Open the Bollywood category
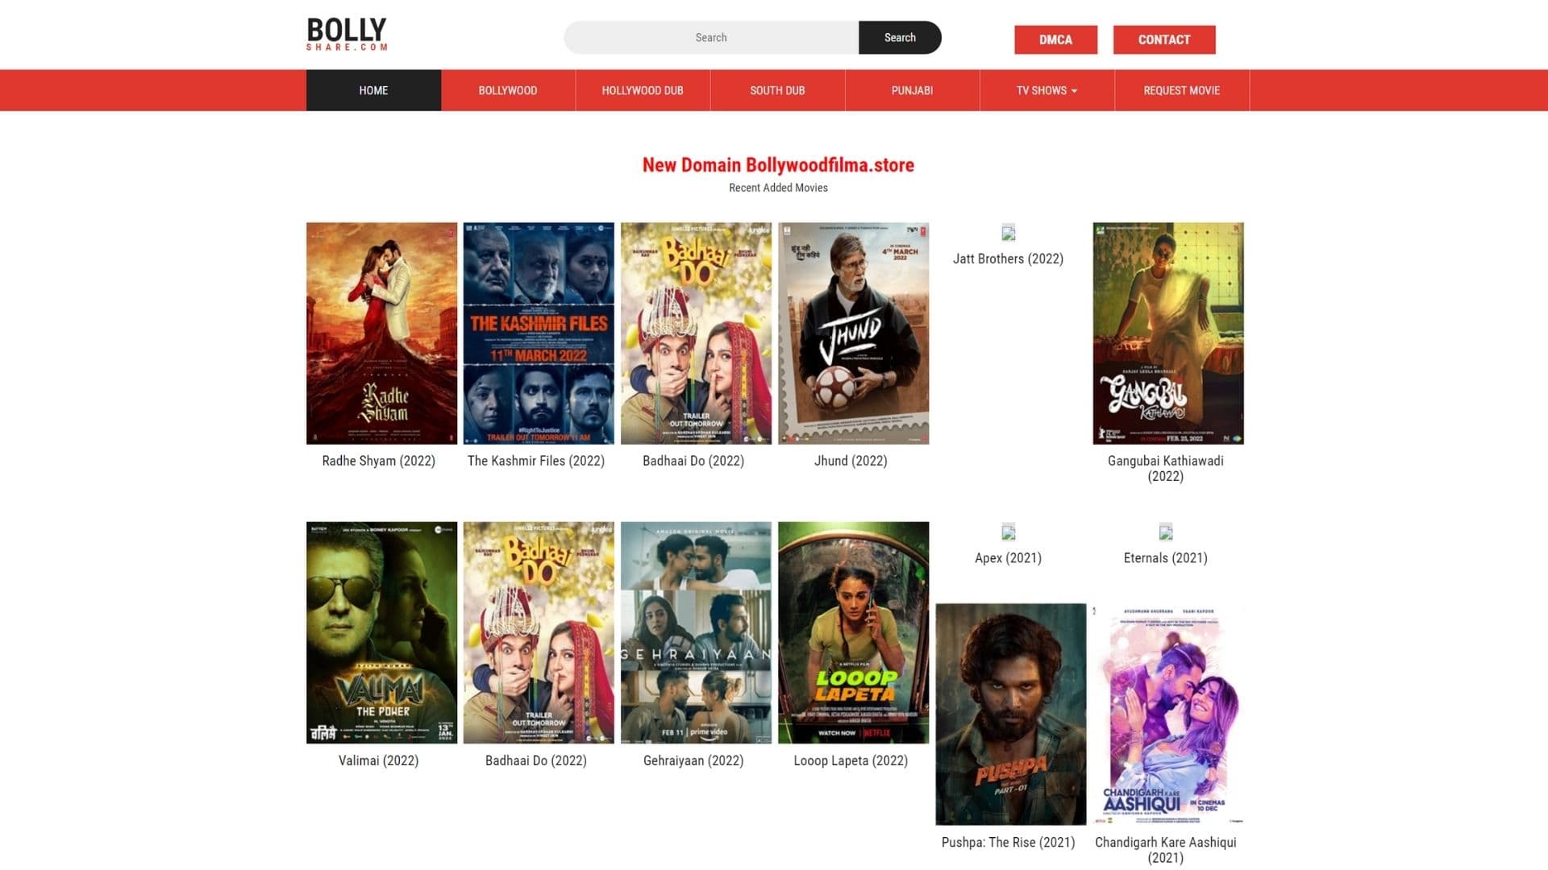 click(x=508, y=90)
